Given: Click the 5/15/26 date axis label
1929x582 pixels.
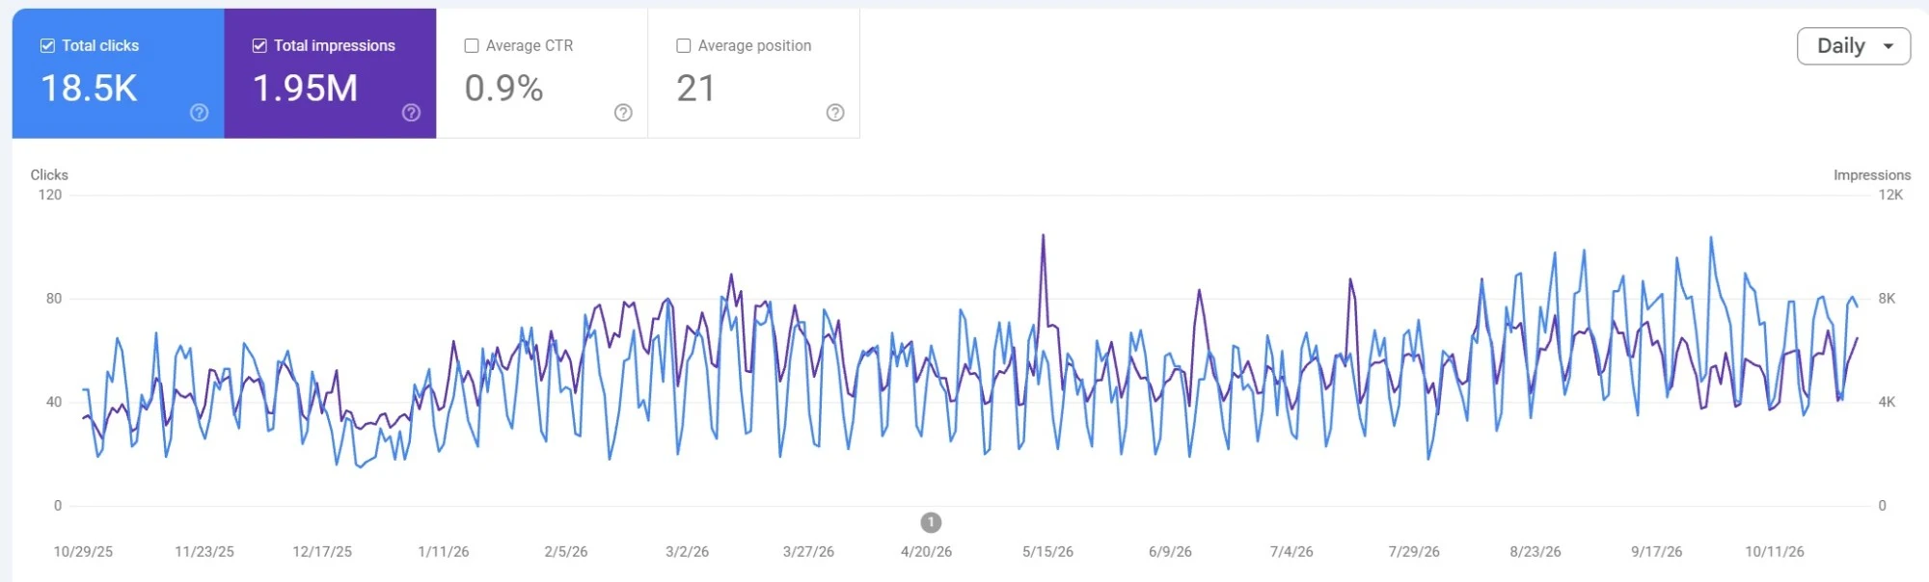Looking at the screenshot, I should point(1048,552).
